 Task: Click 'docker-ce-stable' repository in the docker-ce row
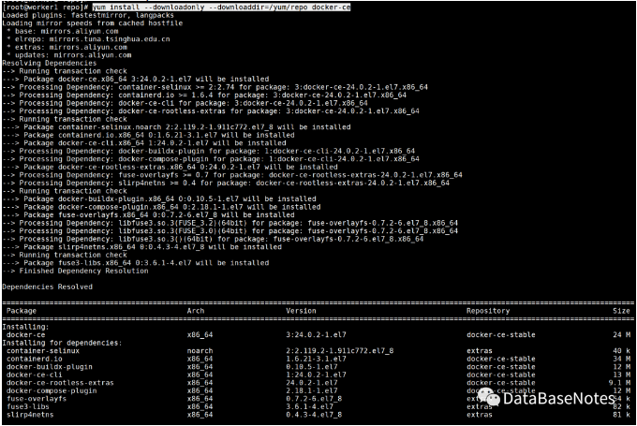point(501,334)
